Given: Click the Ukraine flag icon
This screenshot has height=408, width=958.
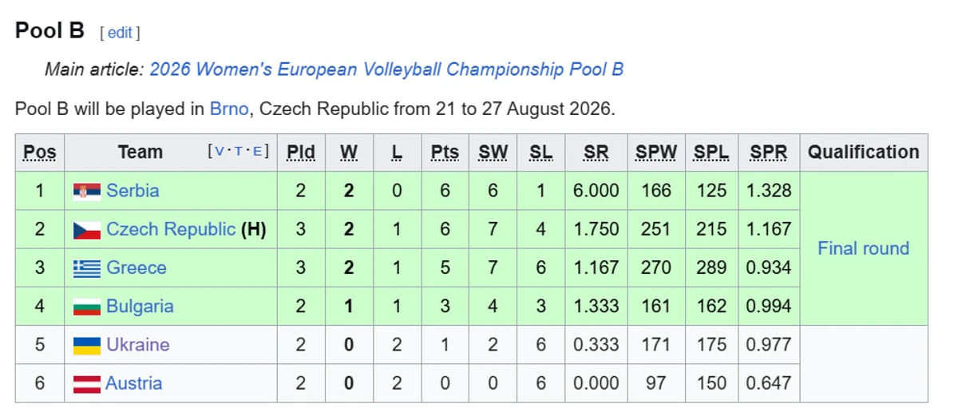Looking at the screenshot, I should click(x=87, y=345).
